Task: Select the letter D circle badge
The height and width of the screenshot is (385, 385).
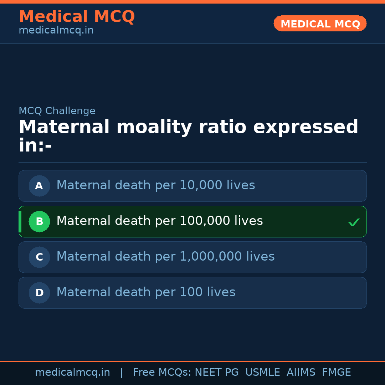Action: point(39,293)
